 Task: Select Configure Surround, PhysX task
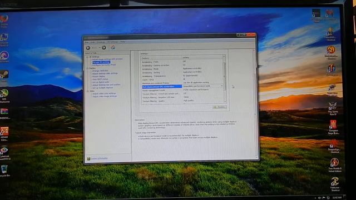click(104, 64)
